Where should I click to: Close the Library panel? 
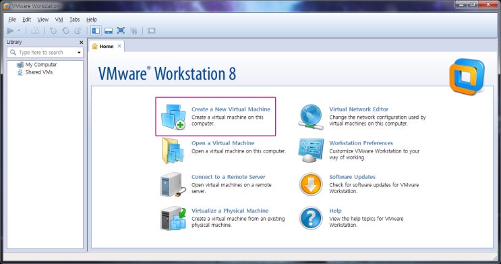click(81, 43)
